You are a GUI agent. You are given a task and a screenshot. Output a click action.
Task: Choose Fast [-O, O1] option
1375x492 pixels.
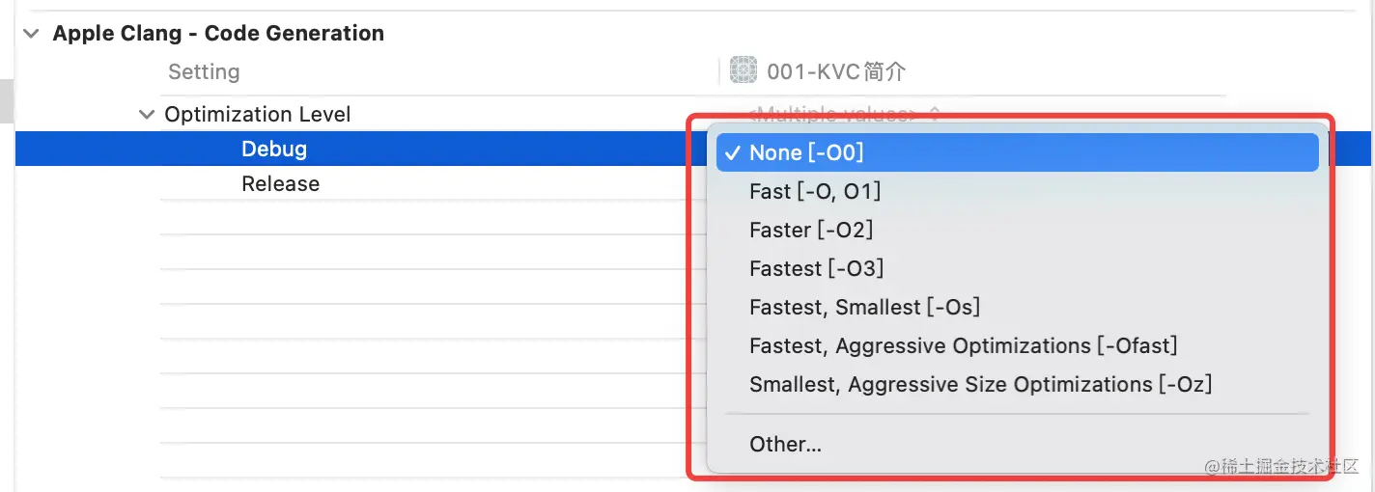tap(815, 192)
